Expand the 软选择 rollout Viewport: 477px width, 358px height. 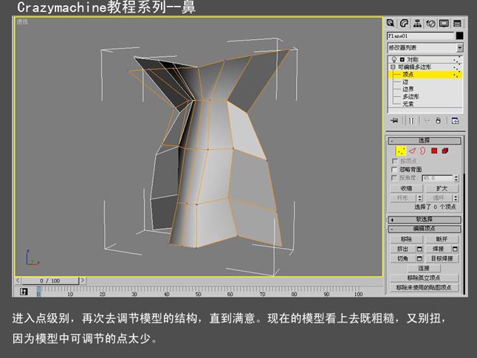(x=425, y=220)
